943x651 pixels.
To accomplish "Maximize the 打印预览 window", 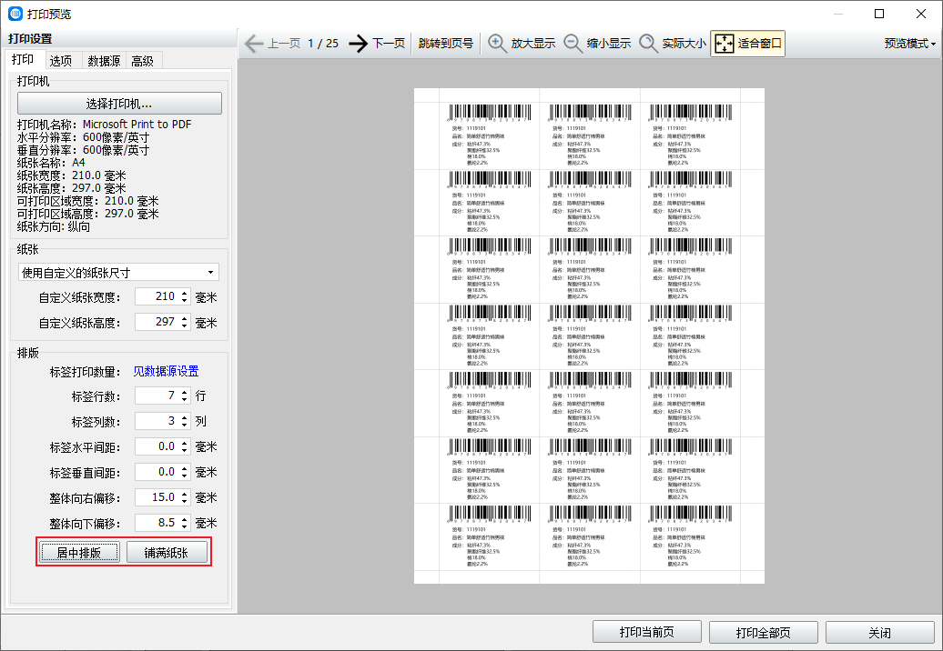I will 879,14.
